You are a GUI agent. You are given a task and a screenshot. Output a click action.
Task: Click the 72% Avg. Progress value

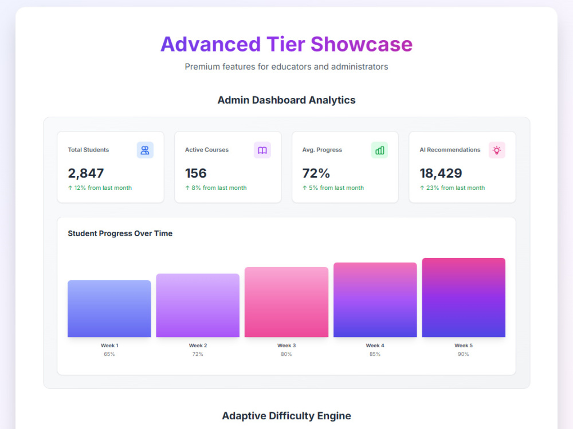(316, 173)
